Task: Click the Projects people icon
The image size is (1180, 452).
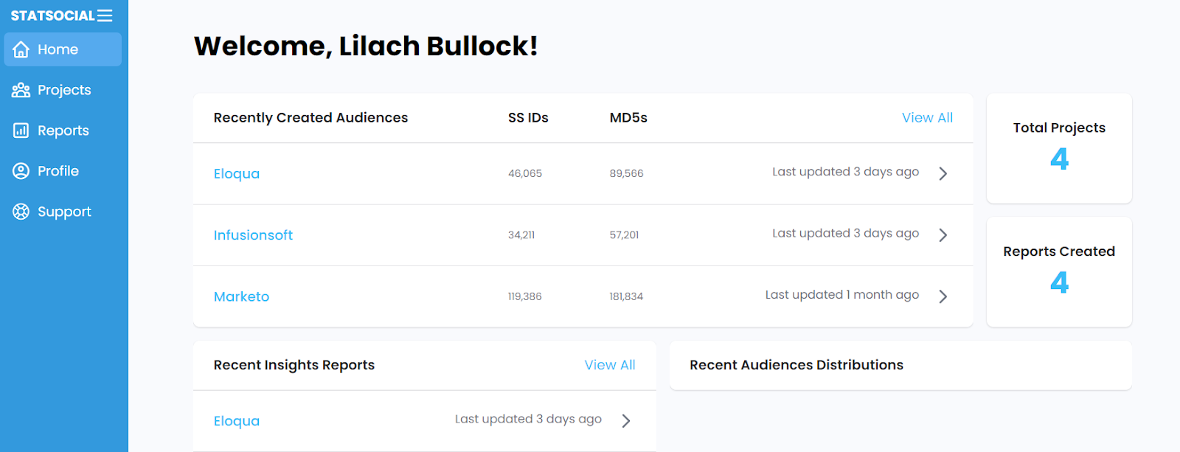Action: pos(21,90)
